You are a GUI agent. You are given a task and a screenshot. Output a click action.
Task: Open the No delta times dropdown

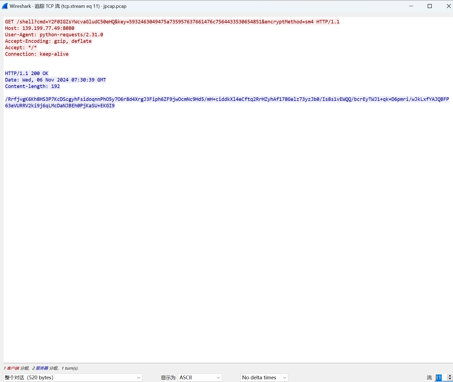tap(264, 377)
